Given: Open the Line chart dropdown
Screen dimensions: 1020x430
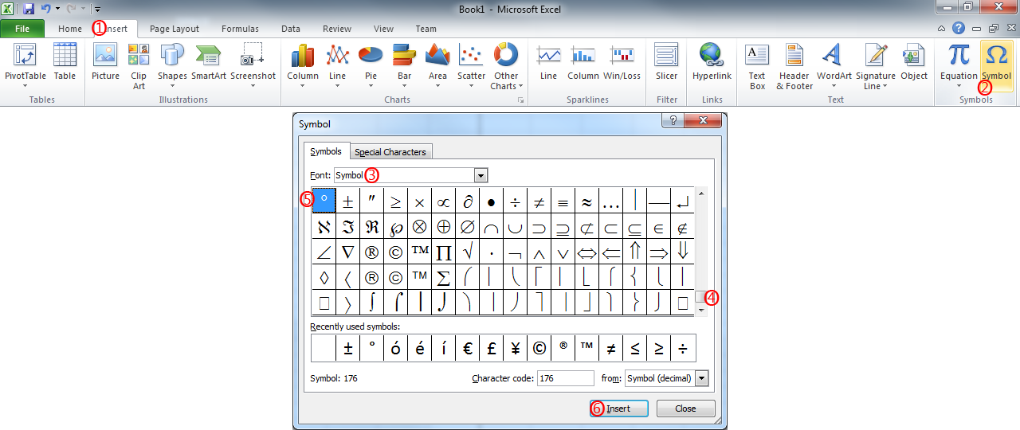Looking at the screenshot, I should (338, 65).
